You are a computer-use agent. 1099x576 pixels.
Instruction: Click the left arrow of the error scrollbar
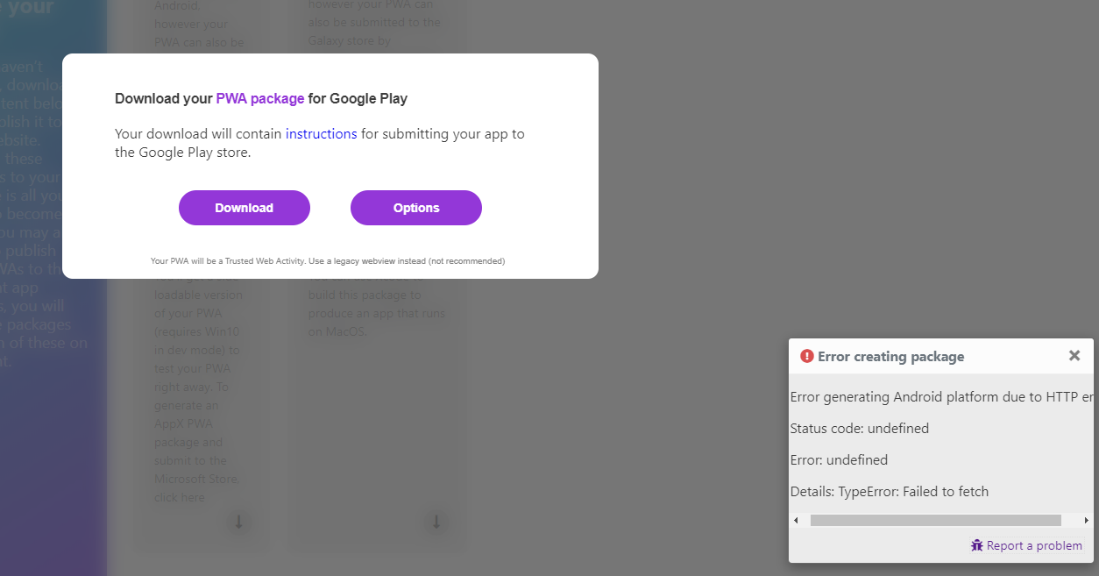(x=796, y=520)
